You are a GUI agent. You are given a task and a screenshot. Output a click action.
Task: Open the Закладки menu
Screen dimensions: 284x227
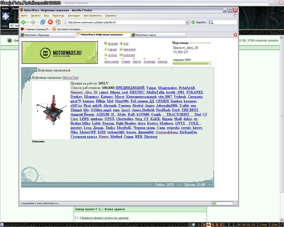point(74,16)
